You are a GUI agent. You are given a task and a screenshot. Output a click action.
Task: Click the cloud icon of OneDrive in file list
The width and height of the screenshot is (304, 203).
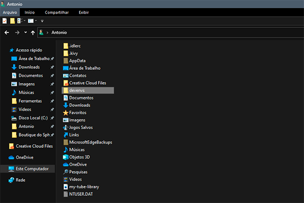pyautogui.click(x=66, y=165)
